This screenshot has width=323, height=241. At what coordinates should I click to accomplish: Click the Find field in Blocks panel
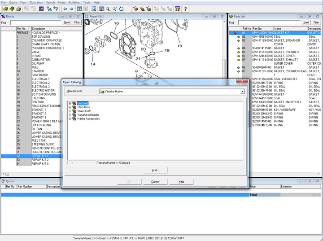point(36,22)
